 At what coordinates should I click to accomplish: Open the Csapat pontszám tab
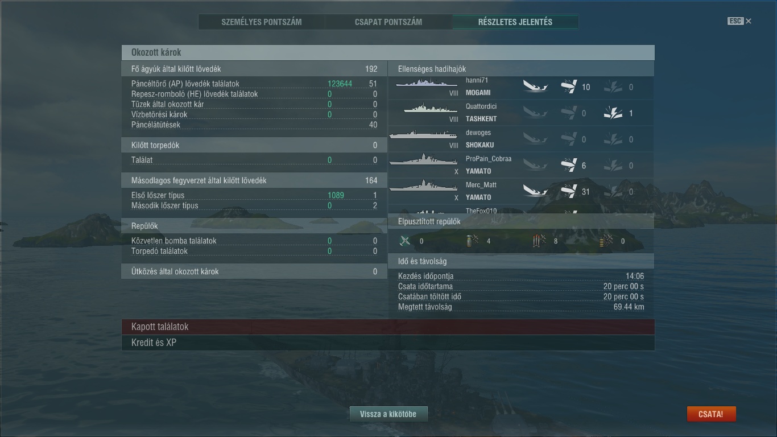(388, 22)
